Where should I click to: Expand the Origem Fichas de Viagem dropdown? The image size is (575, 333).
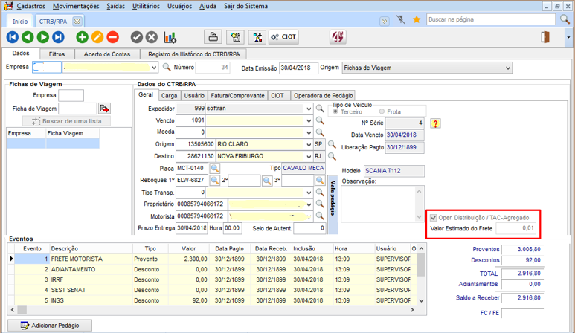click(507, 68)
